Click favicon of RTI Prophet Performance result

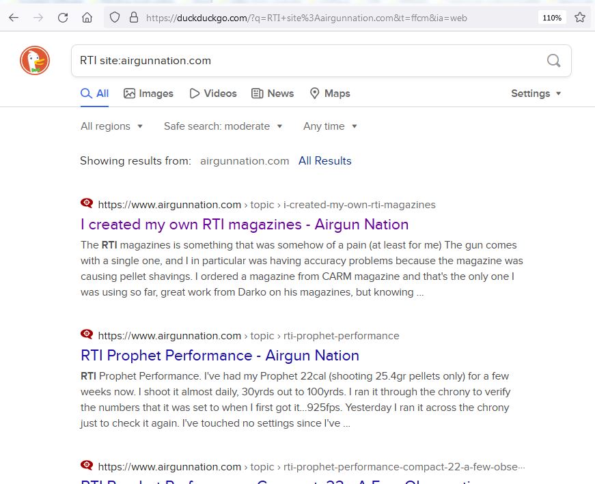pos(87,334)
